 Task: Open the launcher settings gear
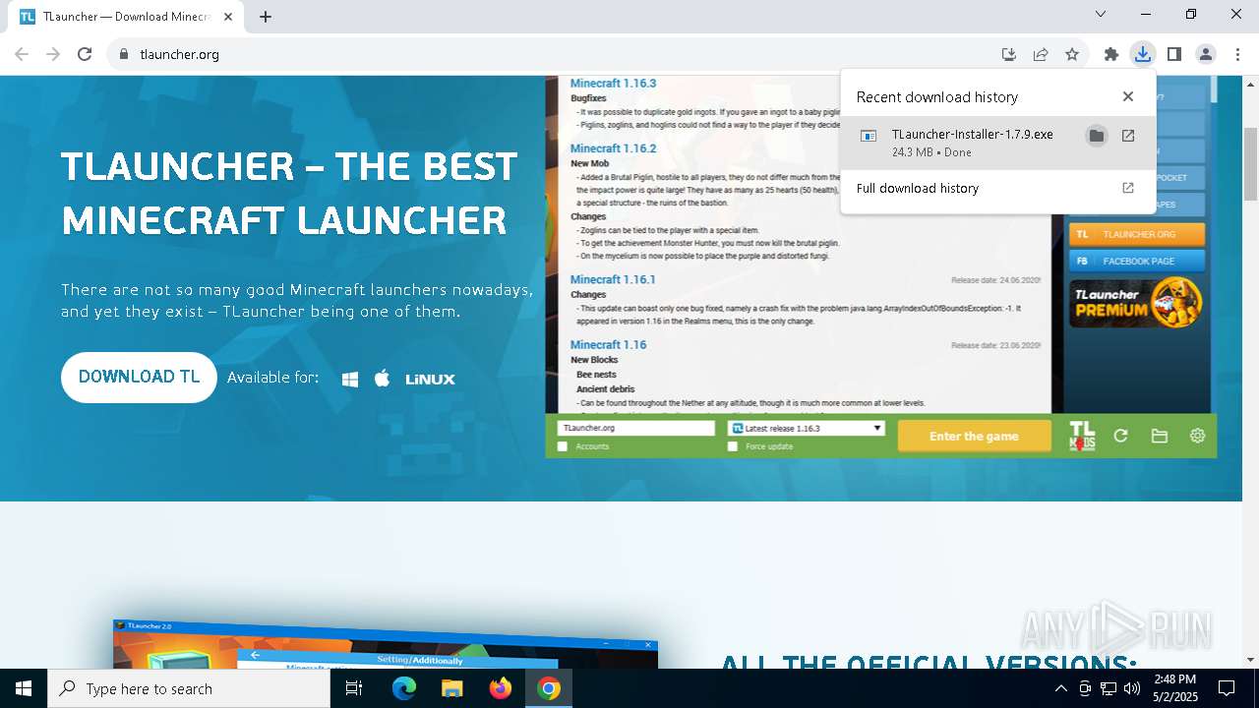[x=1197, y=436]
